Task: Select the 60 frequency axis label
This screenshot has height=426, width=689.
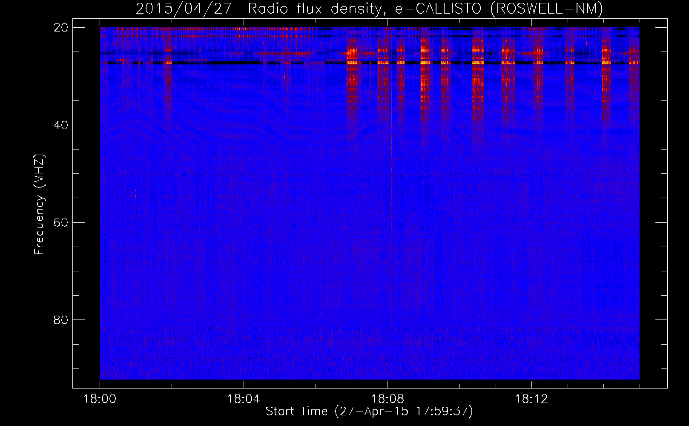Action: (61, 223)
